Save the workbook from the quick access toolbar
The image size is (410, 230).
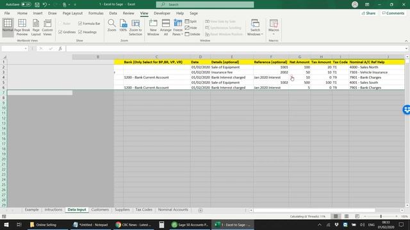pos(37,4)
